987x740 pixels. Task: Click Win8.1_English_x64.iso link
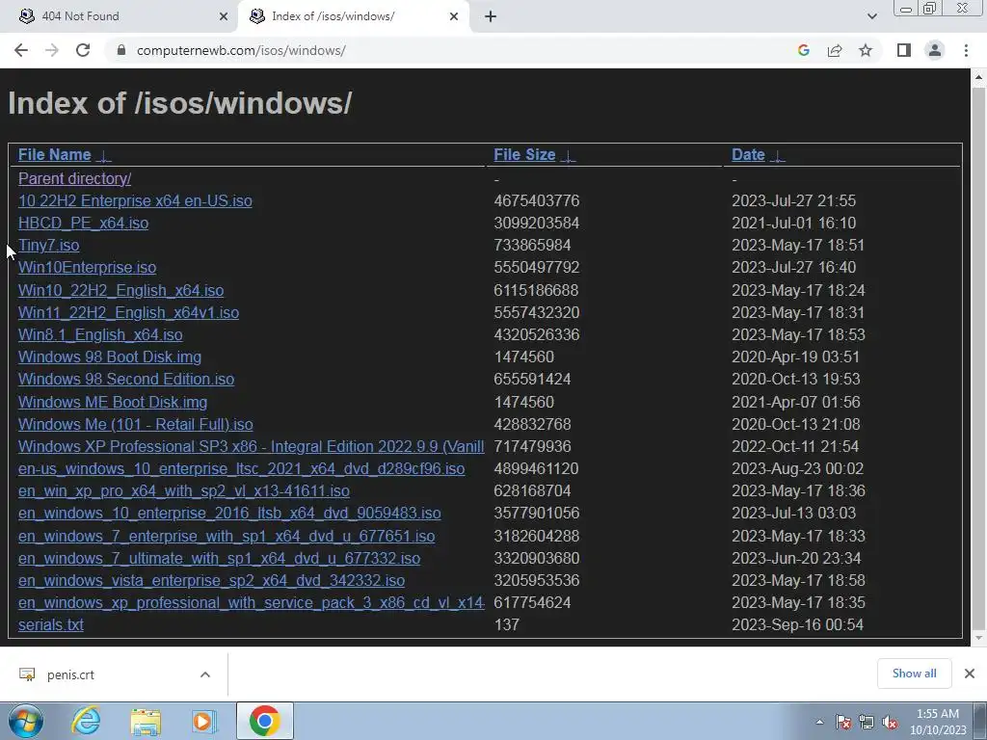click(100, 334)
